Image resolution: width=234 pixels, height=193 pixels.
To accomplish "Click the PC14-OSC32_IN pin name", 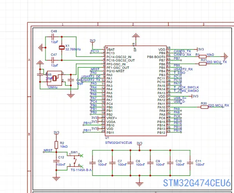I will pos(119,57).
